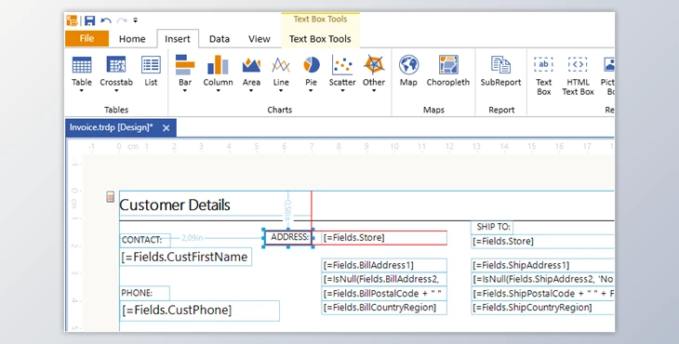This screenshot has height=344, width=679.
Task: Expand the Column chart dropdown arrow
Action: (218, 91)
